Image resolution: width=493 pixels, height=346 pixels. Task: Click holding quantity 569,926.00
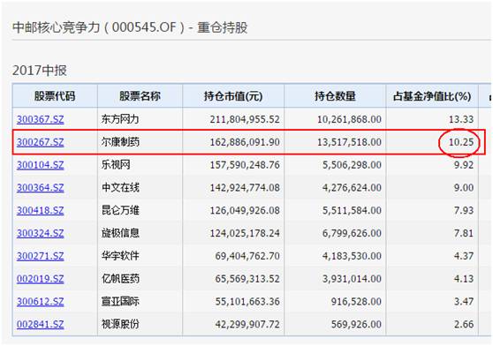click(x=356, y=324)
